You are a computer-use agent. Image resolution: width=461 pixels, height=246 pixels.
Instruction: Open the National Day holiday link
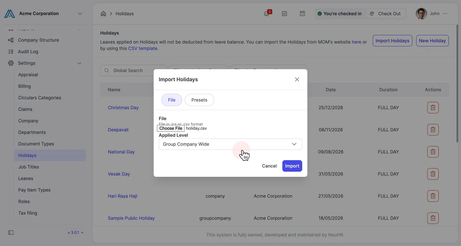(121, 152)
